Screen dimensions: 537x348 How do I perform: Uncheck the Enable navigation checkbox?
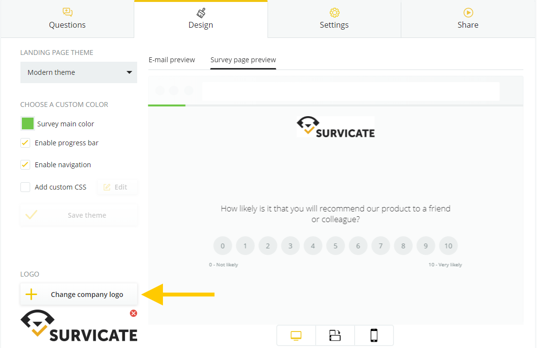(25, 165)
